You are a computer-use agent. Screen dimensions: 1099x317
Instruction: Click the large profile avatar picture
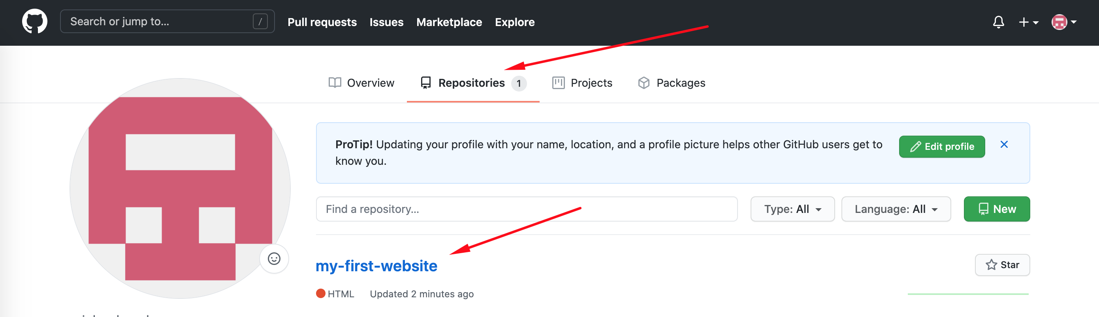[180, 188]
